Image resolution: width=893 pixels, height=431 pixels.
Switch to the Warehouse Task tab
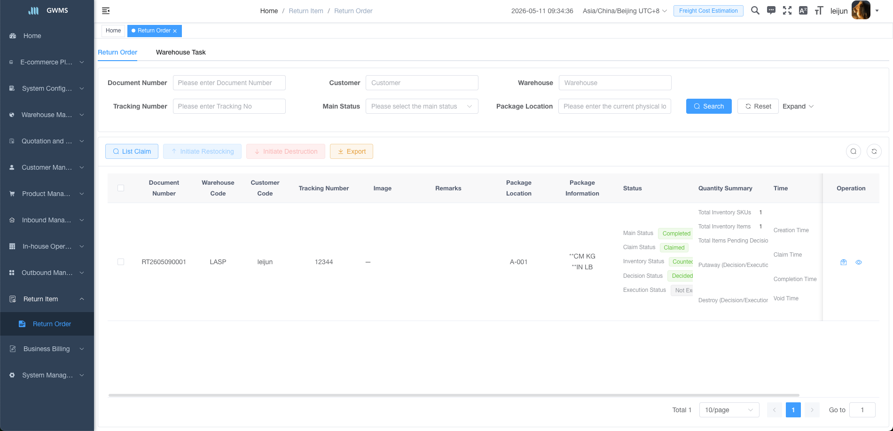coord(181,52)
